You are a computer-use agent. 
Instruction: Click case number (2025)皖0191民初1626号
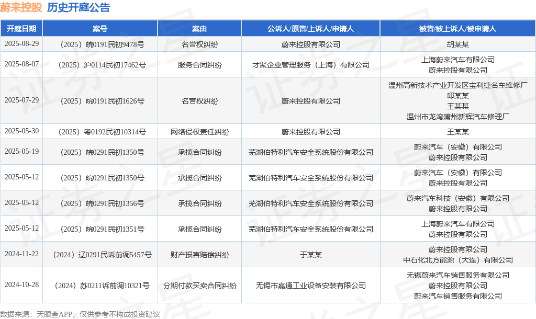[102, 101]
